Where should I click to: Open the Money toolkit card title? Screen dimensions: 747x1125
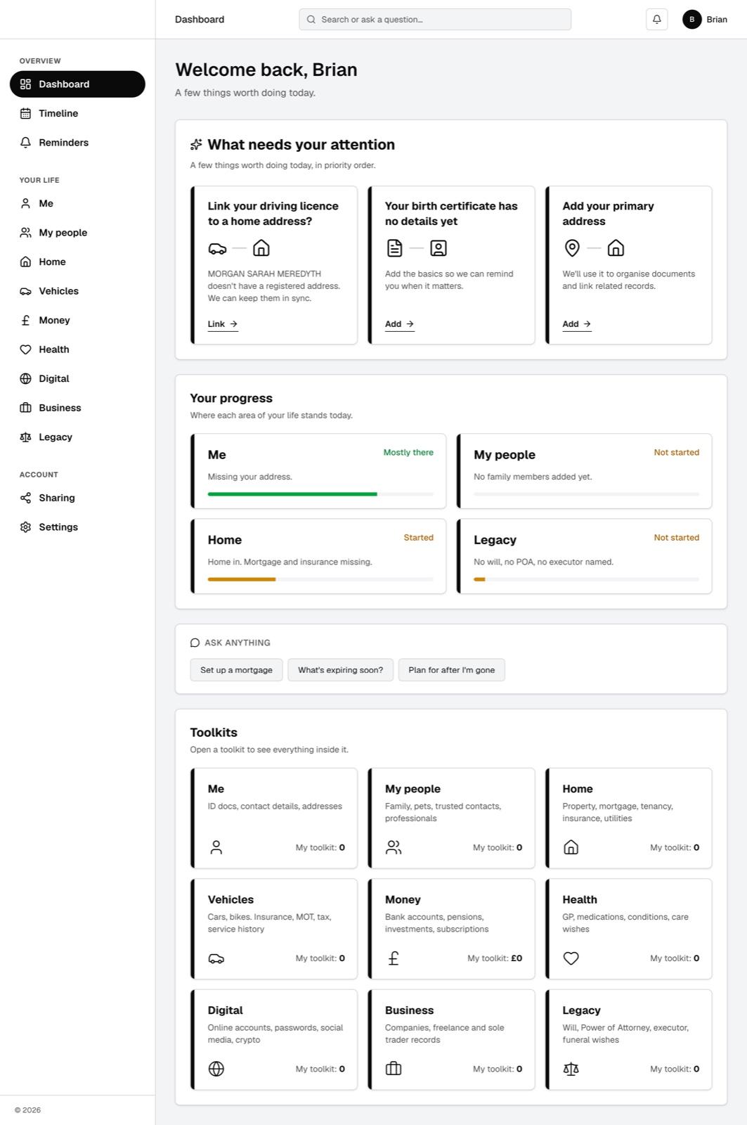click(403, 900)
